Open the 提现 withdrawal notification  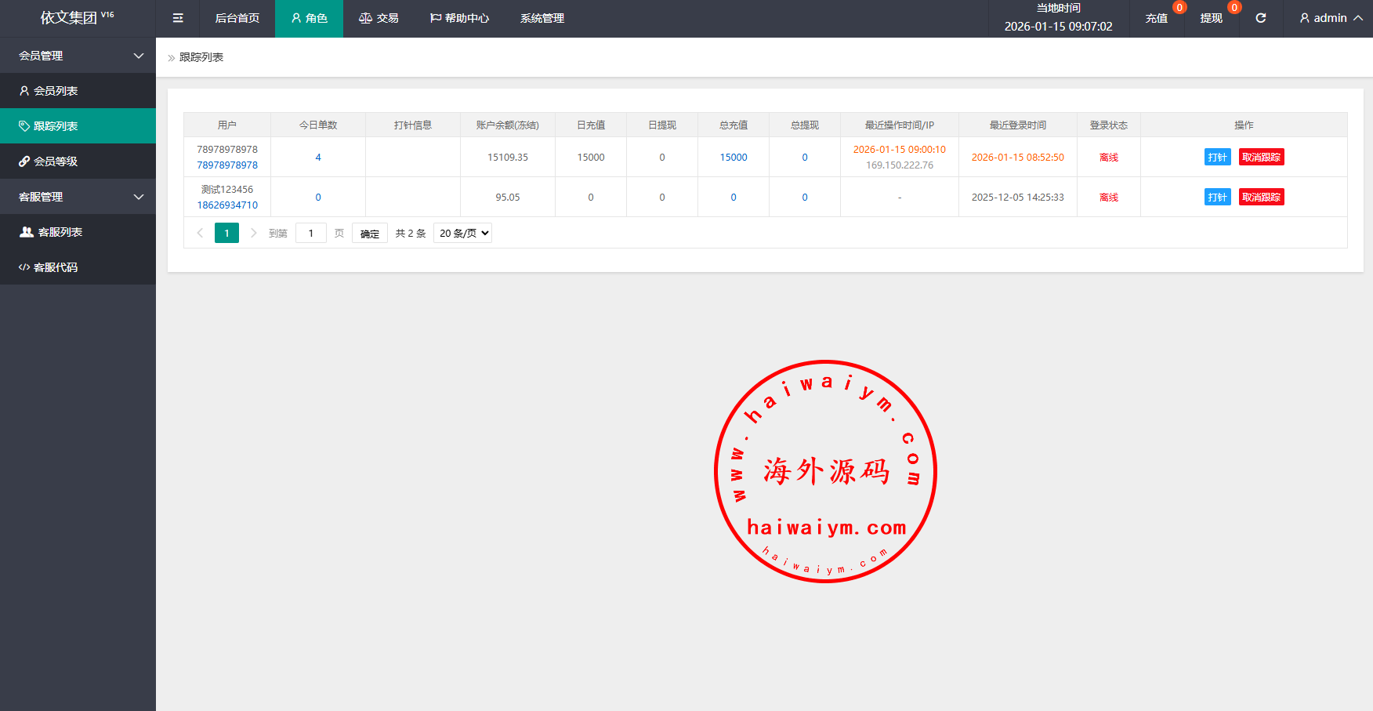(x=1211, y=18)
